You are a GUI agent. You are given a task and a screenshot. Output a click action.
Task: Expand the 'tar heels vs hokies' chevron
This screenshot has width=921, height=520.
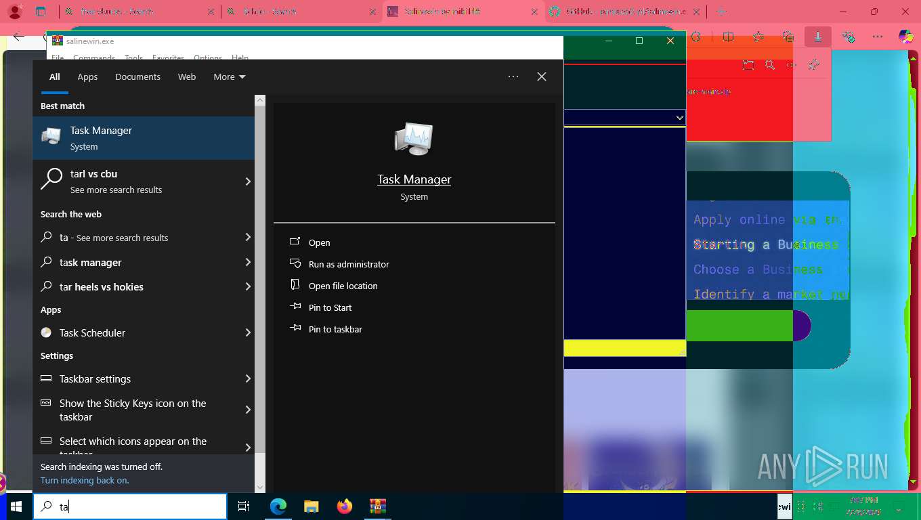248,286
